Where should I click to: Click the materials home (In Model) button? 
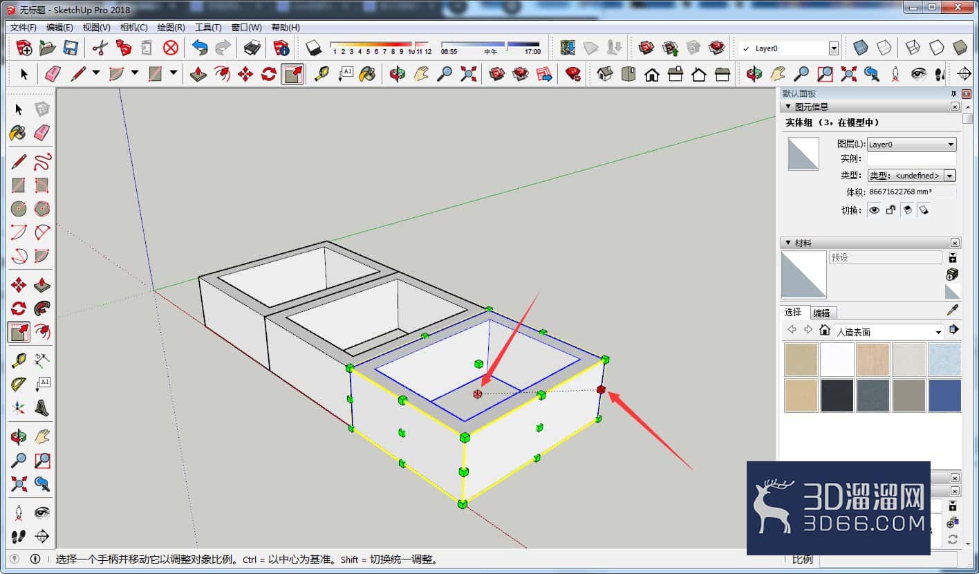[824, 330]
